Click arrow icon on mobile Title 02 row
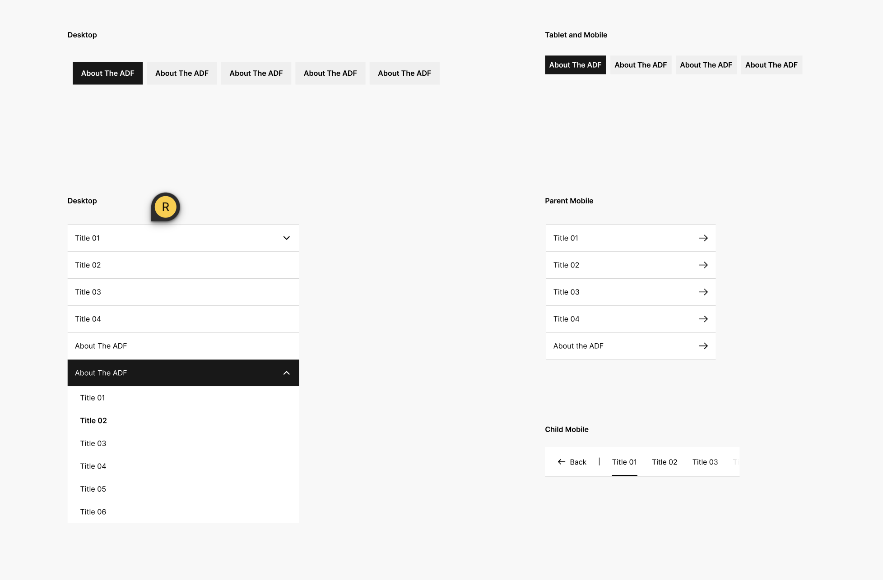The image size is (883, 580). (703, 265)
